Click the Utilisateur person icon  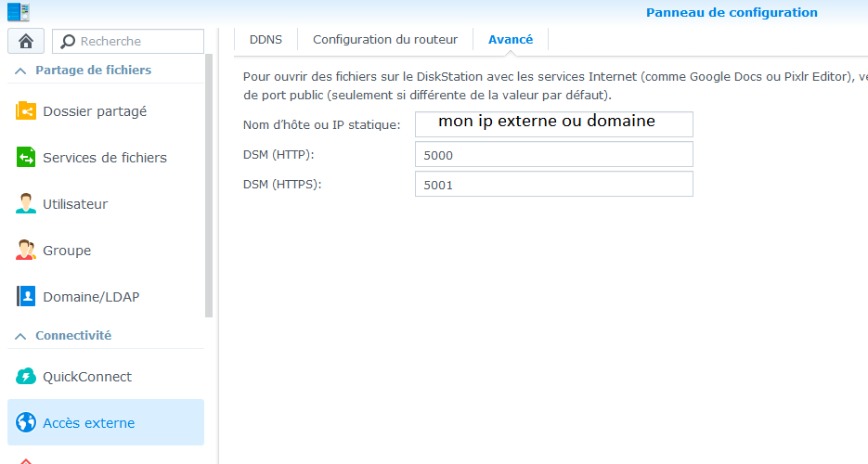(x=26, y=204)
